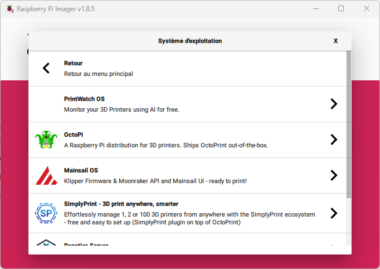Click the SimplyPrint SP hexagon logo
The image size is (380, 269).
coord(46,213)
